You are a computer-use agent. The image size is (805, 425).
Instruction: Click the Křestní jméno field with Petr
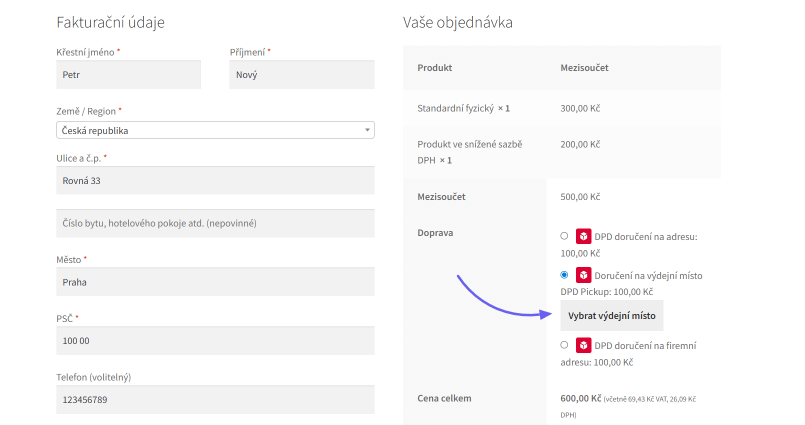[x=128, y=75]
